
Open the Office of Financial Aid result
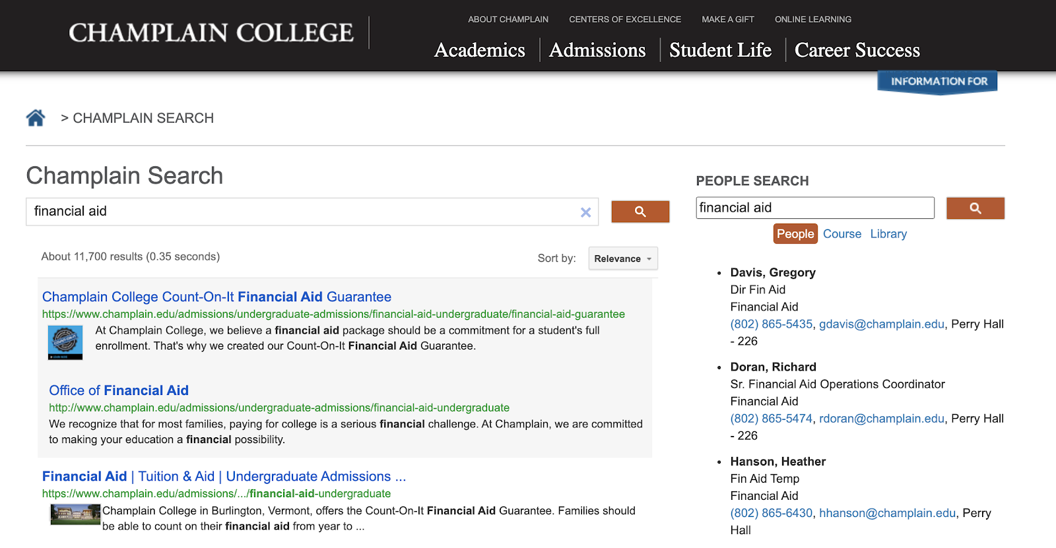119,390
